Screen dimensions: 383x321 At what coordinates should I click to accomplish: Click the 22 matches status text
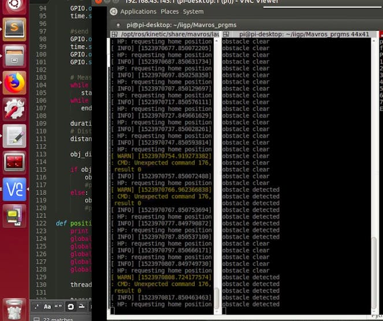58,319
